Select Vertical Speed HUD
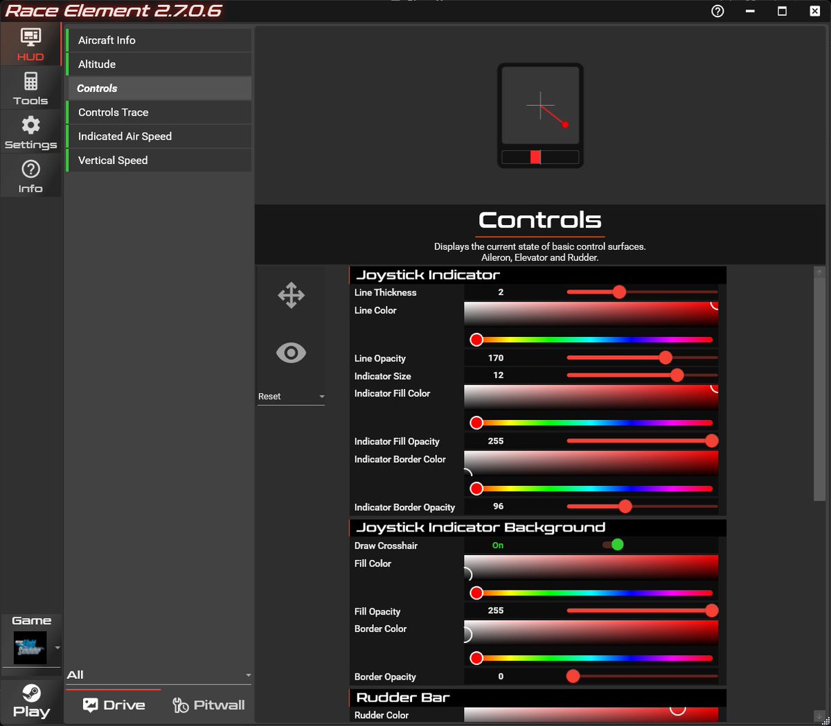Image resolution: width=831 pixels, height=726 pixels. (x=159, y=161)
